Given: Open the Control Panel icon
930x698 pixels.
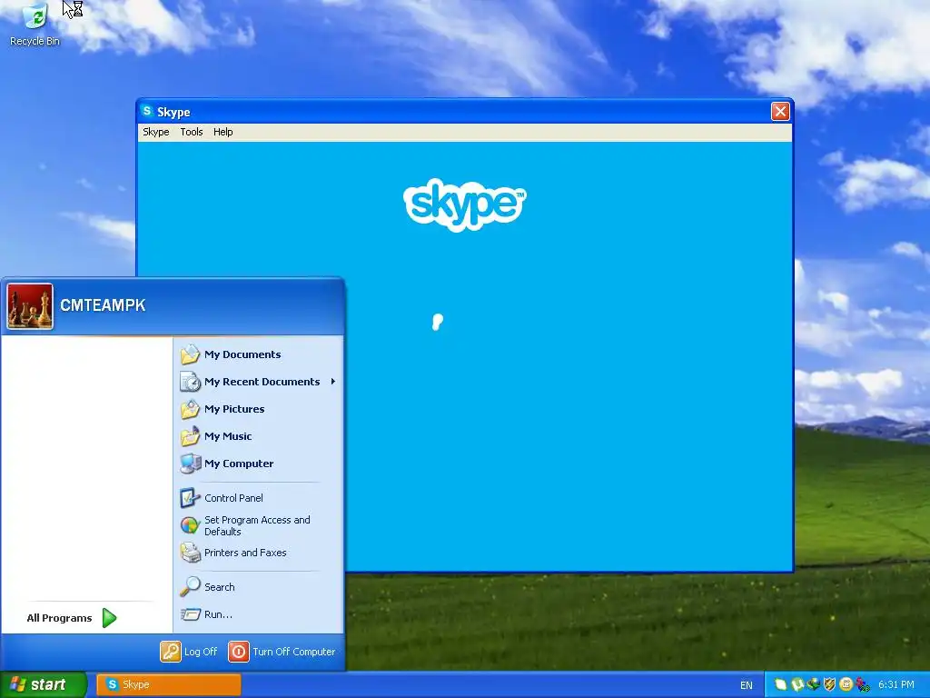Looking at the screenshot, I should pos(190,498).
